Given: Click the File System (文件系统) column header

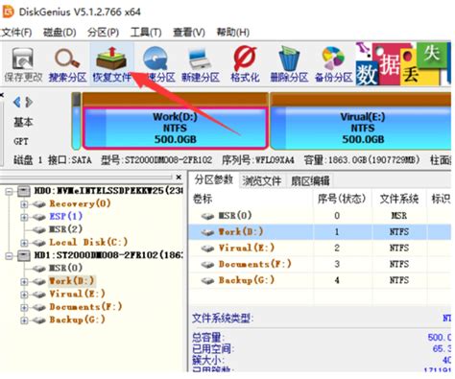Looking at the screenshot, I should 399,199.
